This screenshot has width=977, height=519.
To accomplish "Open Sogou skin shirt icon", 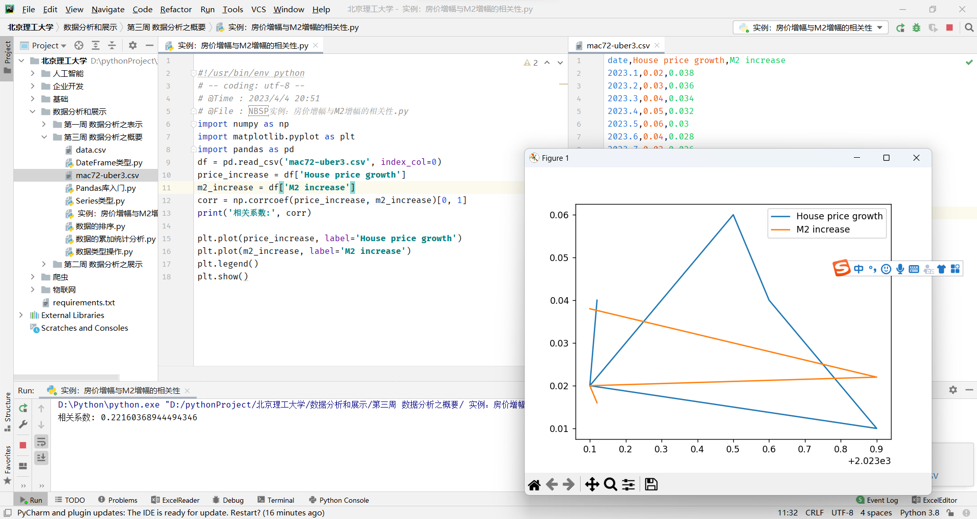I will tap(941, 269).
